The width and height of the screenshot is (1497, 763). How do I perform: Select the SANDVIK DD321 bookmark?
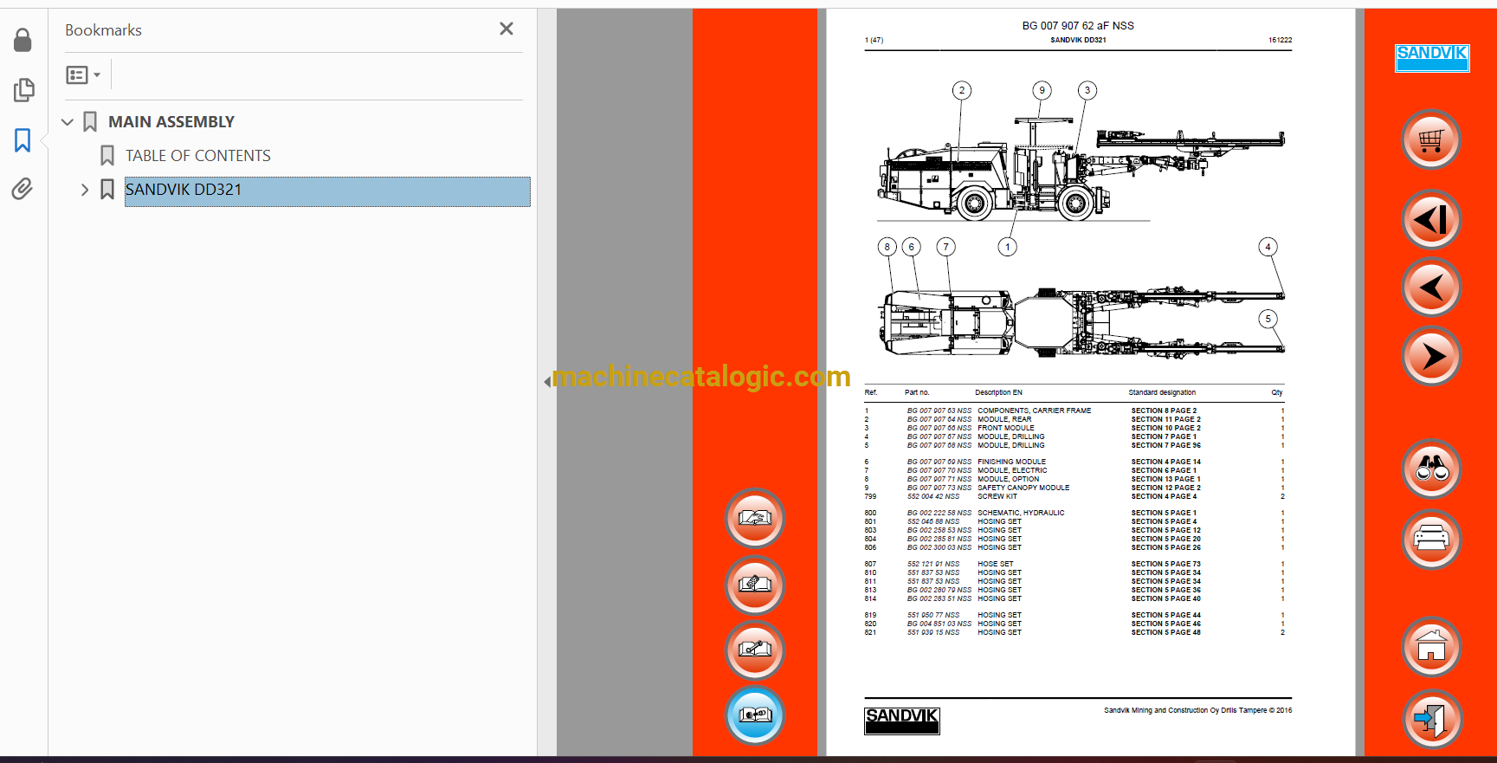coord(327,191)
